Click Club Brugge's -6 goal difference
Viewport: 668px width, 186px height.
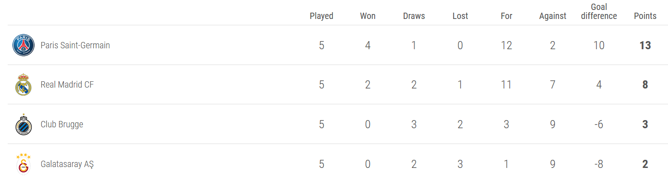(598, 124)
